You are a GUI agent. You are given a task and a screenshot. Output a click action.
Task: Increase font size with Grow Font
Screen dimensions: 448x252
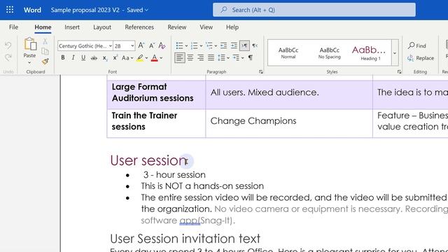[x=141, y=45]
